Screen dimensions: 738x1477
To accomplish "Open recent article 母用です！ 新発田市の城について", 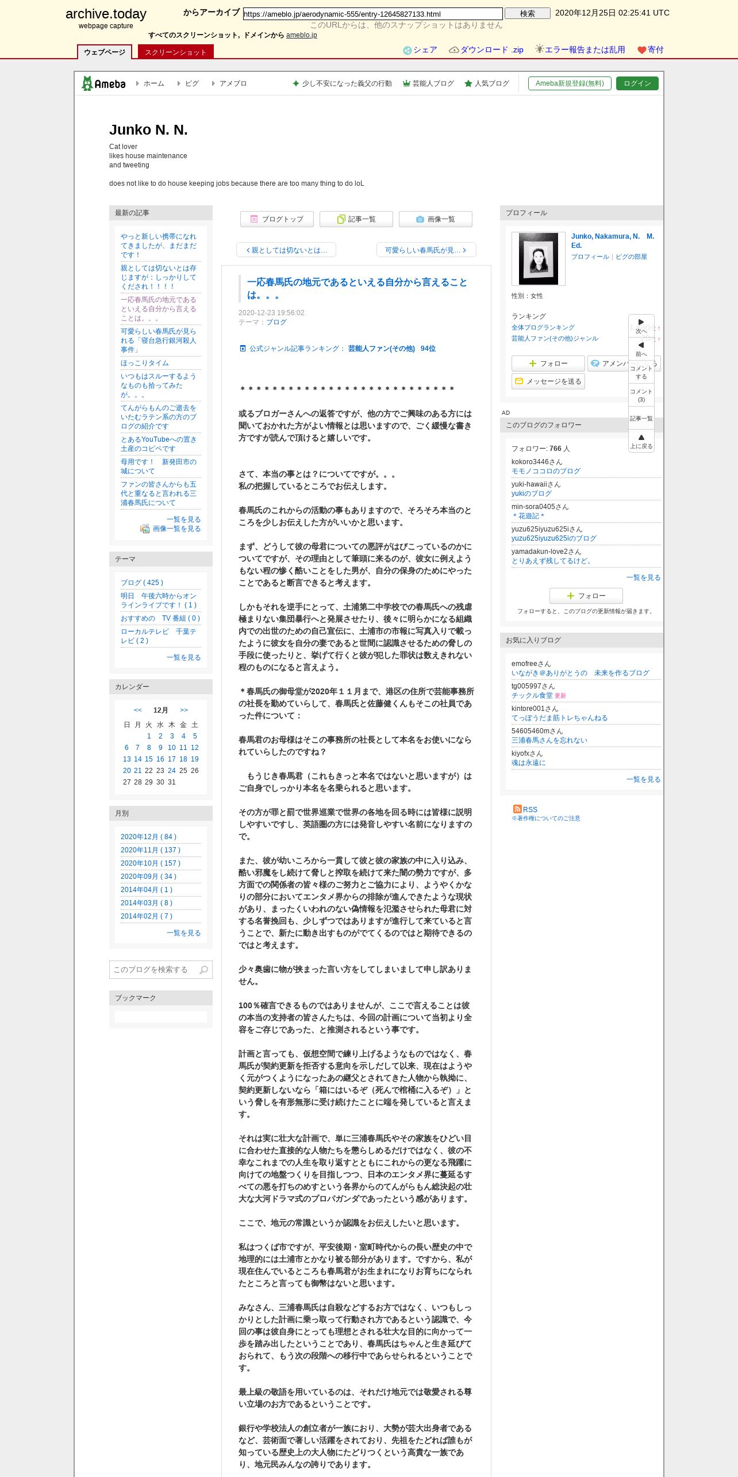I will point(159,466).
